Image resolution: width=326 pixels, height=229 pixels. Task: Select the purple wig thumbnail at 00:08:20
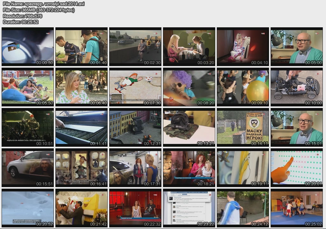pyautogui.click(x=189, y=87)
